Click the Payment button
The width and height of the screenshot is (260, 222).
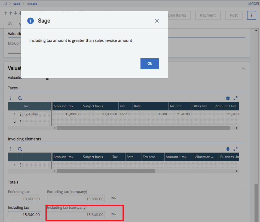[x=208, y=15]
